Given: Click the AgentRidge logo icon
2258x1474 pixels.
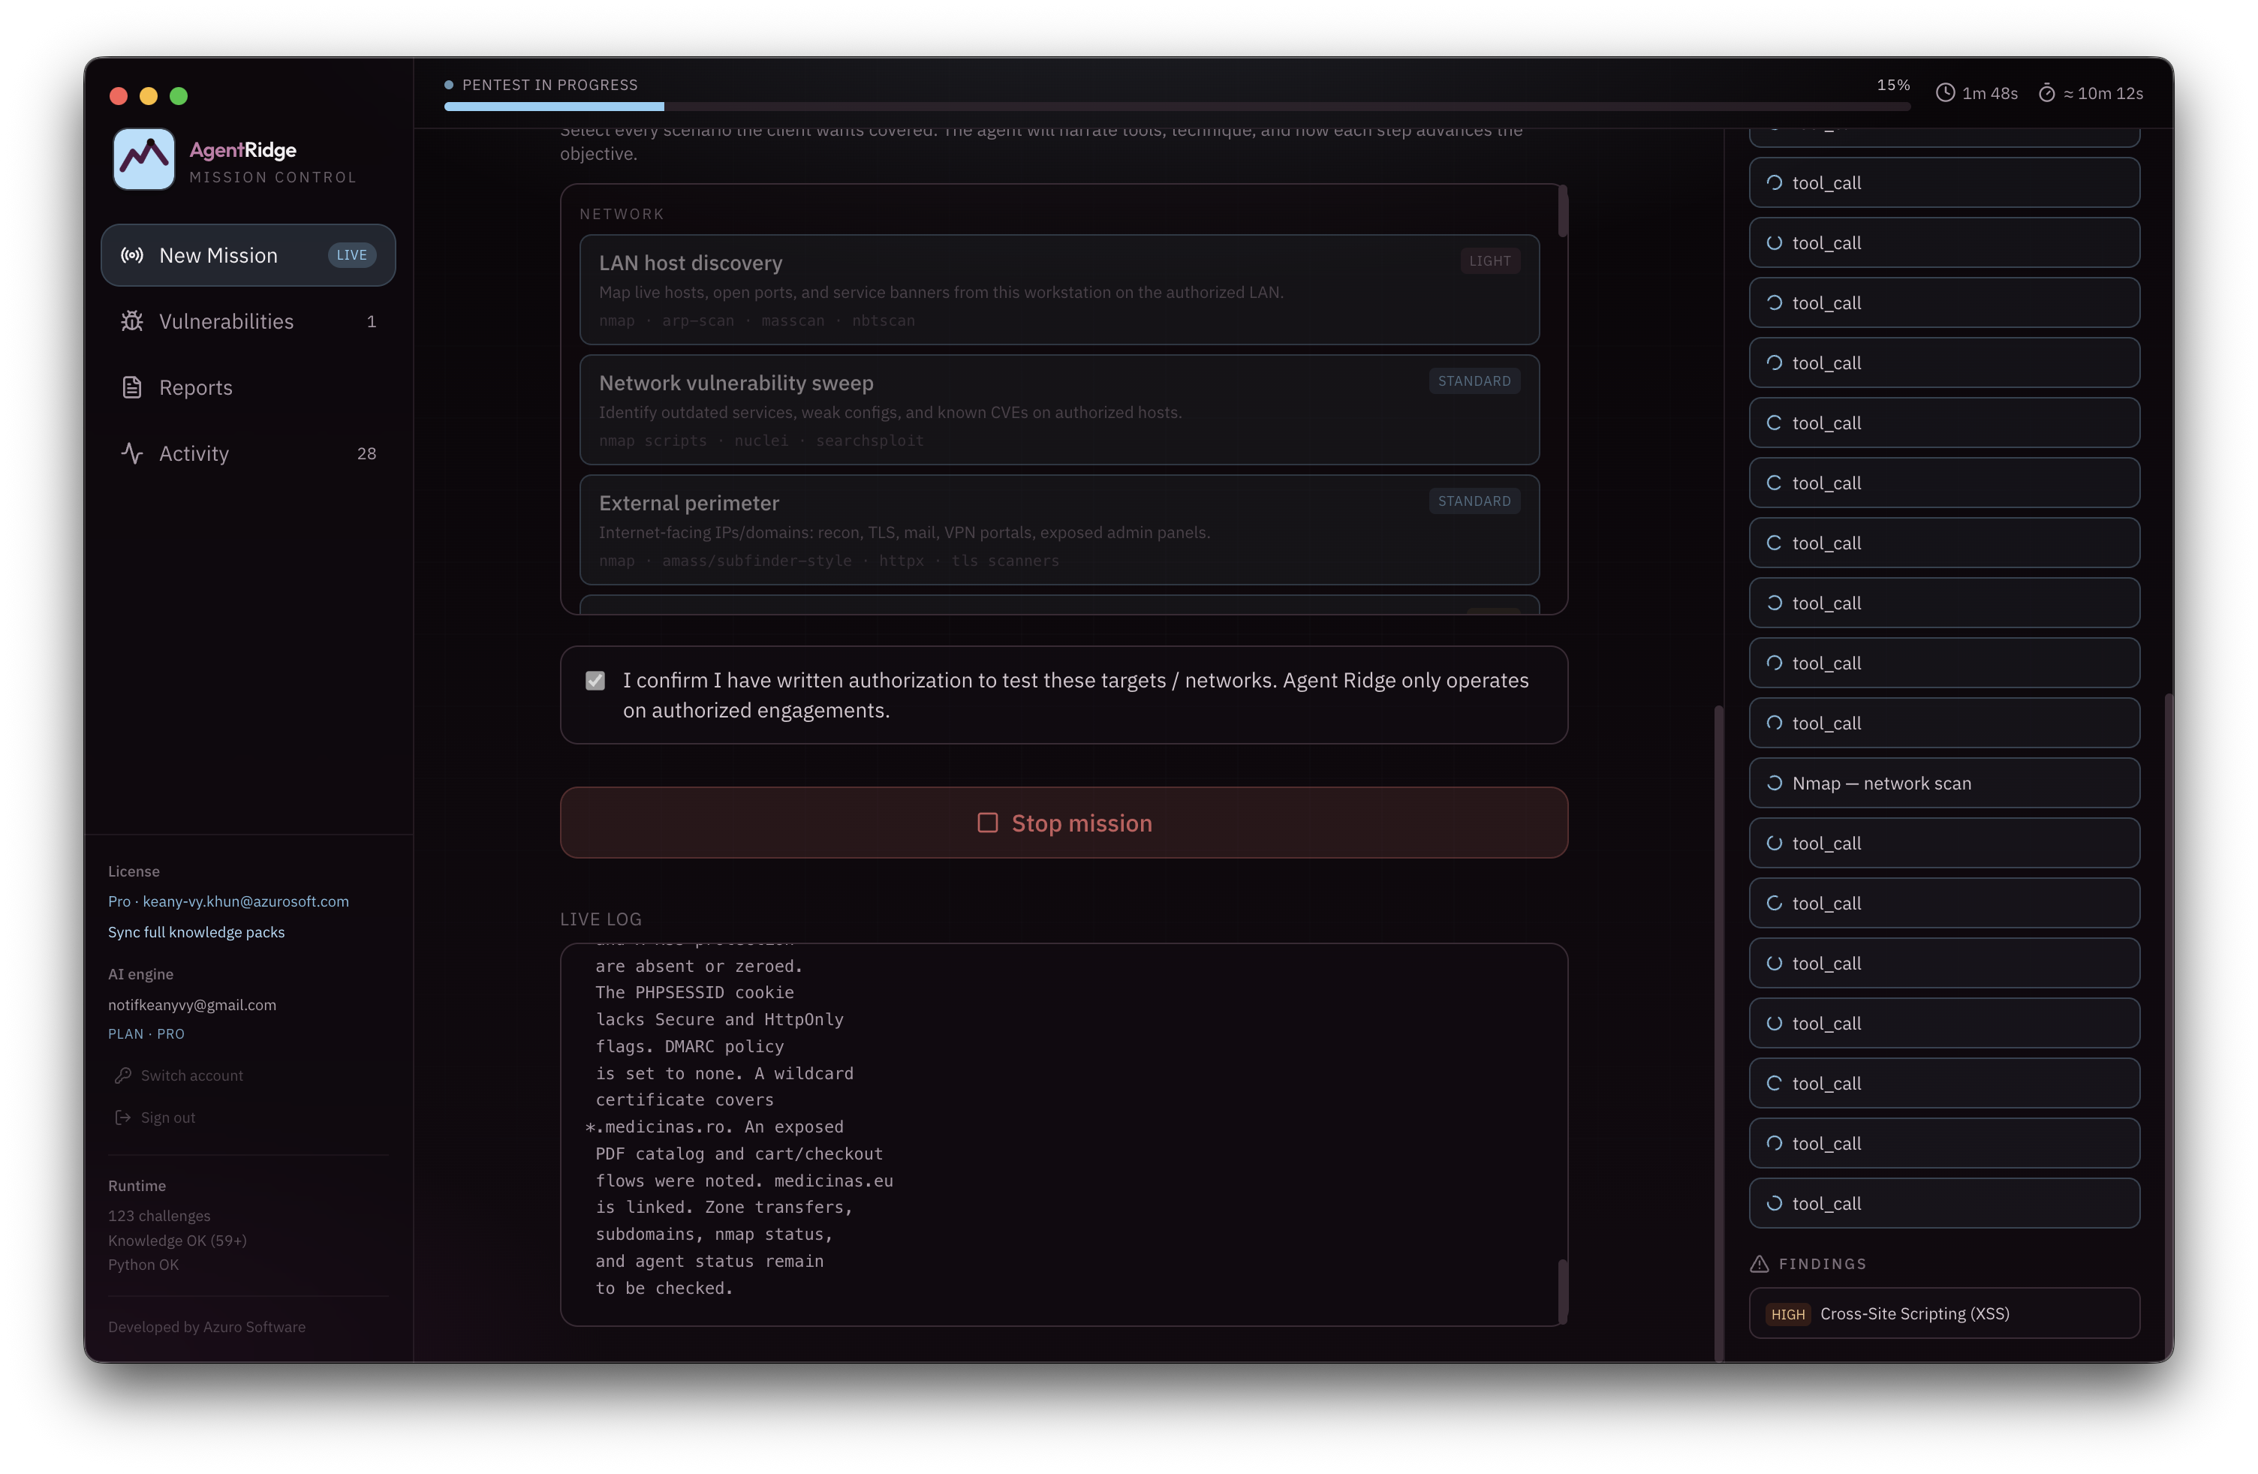Looking at the screenshot, I should click(x=143, y=159).
